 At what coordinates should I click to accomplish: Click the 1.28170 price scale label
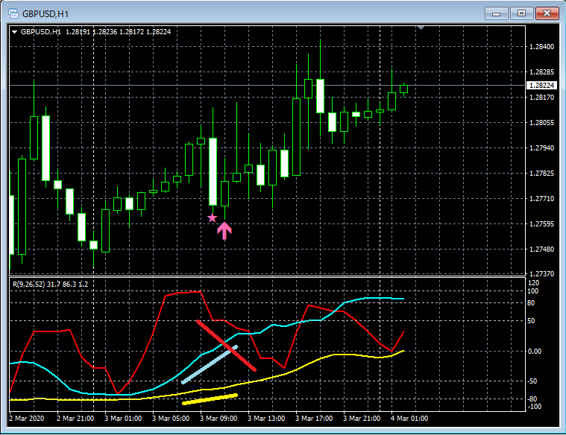coord(541,97)
